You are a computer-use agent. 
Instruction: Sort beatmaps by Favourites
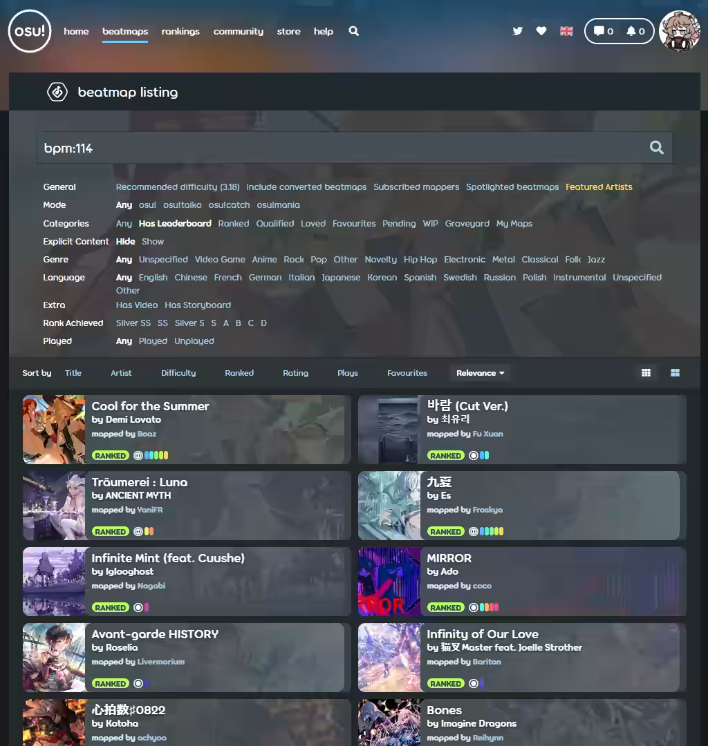pos(407,373)
